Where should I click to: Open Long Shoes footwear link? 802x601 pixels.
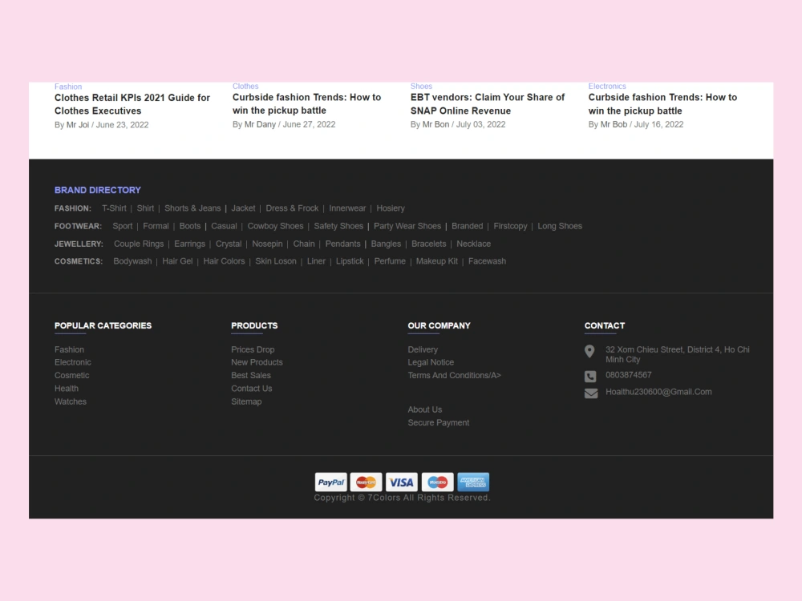coord(560,226)
